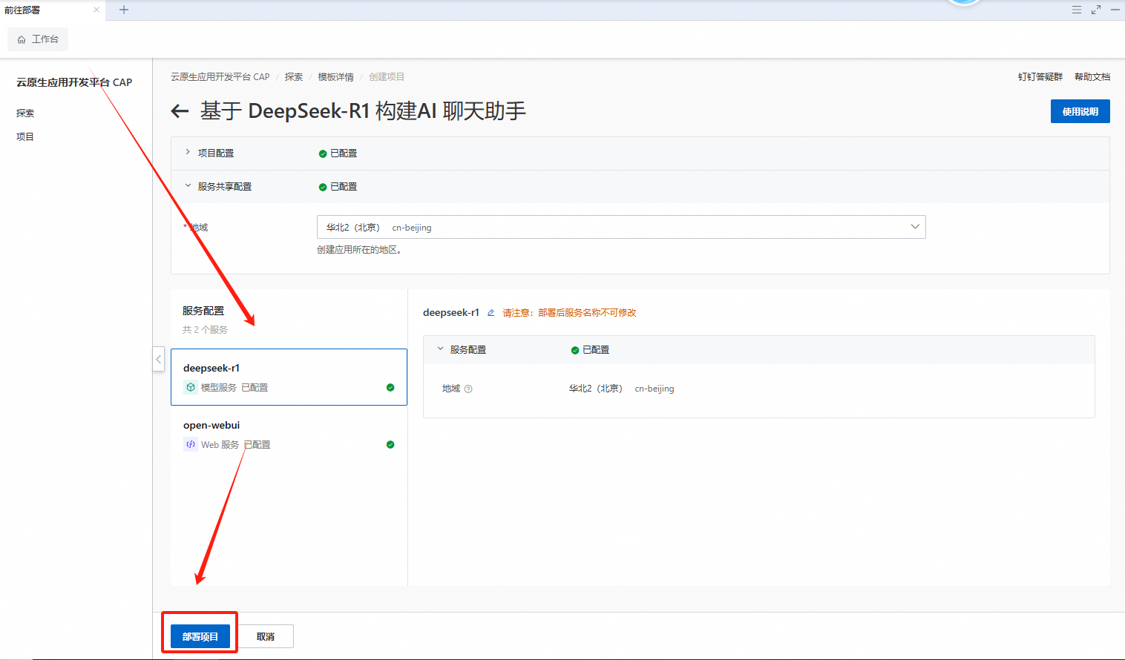Select the open-webui service card
Image resolution: width=1125 pixels, height=660 pixels.
coord(289,434)
